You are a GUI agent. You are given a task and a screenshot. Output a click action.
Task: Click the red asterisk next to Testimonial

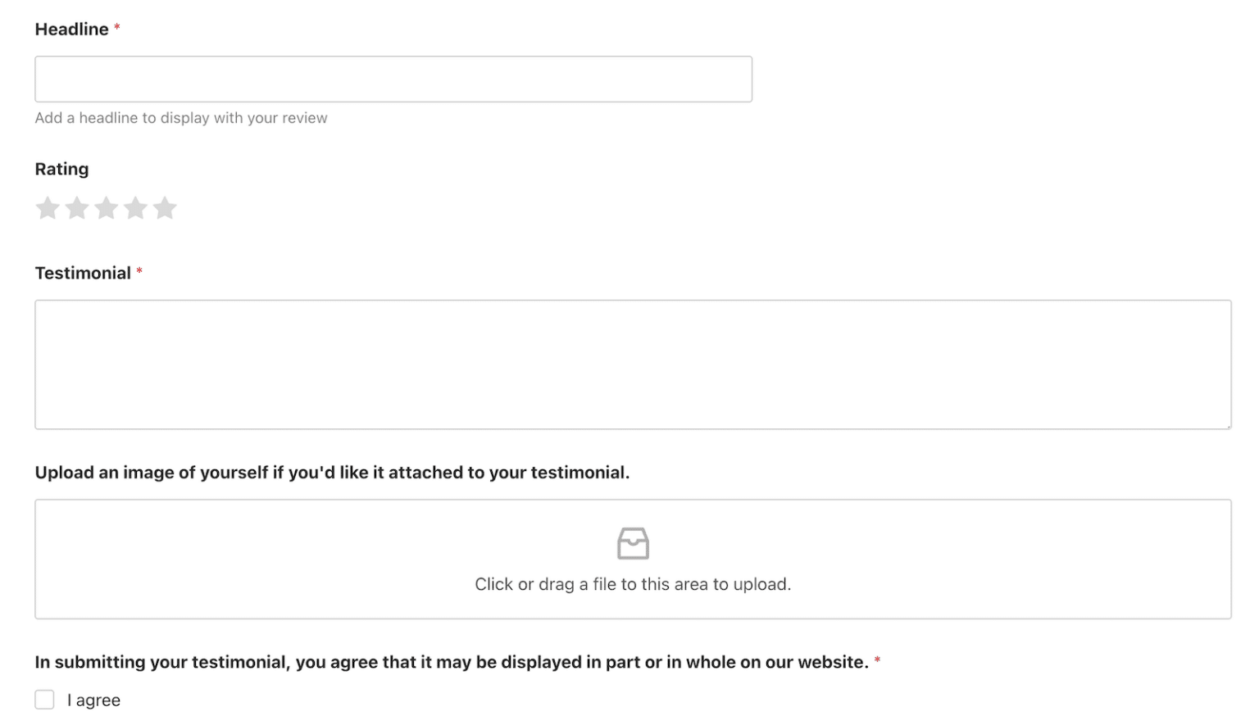140,272
